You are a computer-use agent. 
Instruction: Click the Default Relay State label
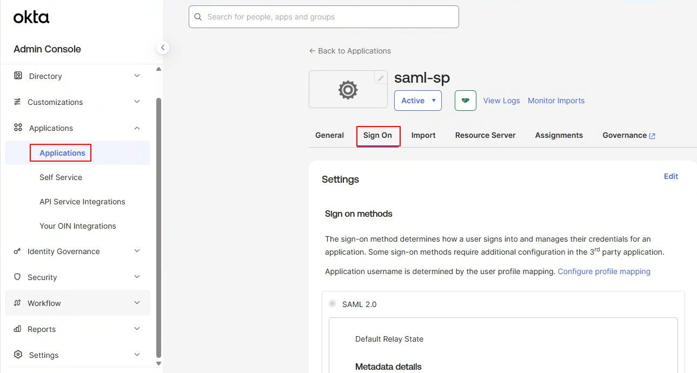(389, 339)
